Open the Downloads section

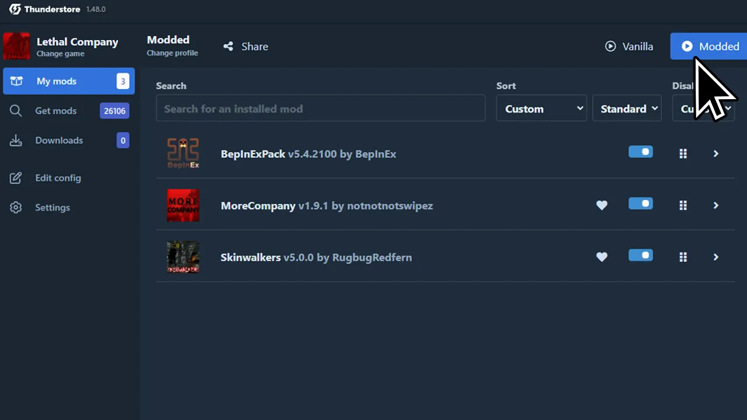[x=59, y=140]
